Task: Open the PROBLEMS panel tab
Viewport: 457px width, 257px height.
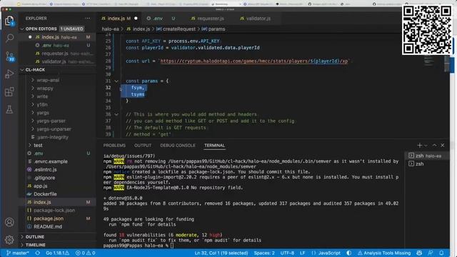Action: click(x=114, y=145)
